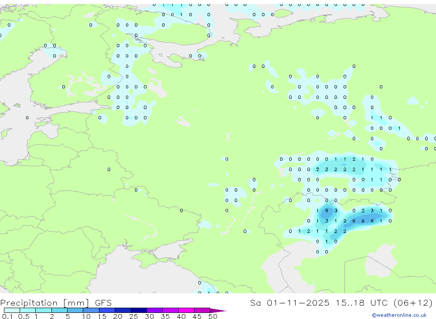Click the '30' legend scale label
This screenshot has height=319, width=436.
pos(149,316)
